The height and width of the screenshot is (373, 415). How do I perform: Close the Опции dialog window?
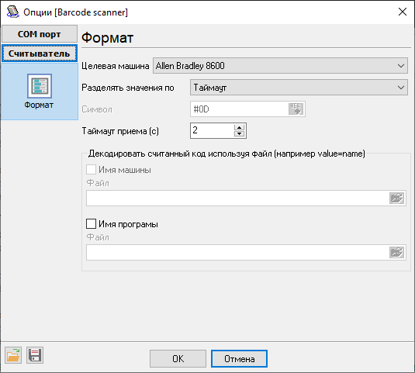(403, 12)
